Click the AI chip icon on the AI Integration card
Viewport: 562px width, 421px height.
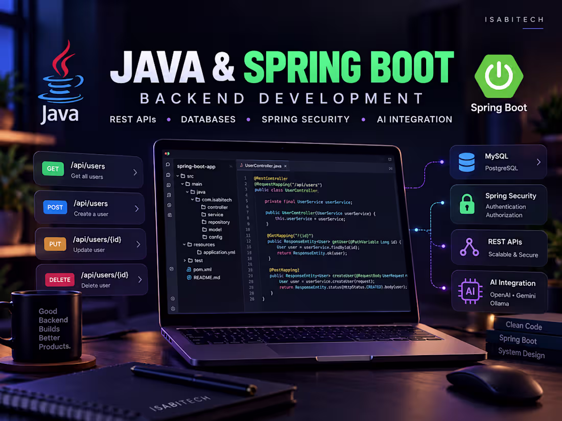tap(470, 291)
